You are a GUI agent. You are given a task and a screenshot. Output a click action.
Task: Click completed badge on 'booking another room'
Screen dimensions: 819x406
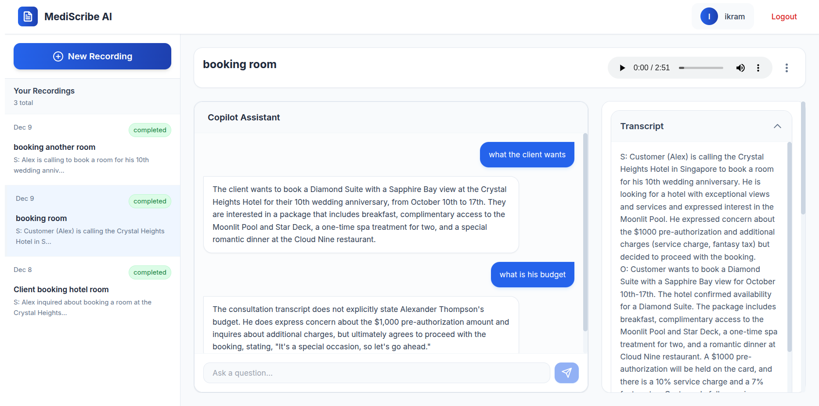(150, 130)
